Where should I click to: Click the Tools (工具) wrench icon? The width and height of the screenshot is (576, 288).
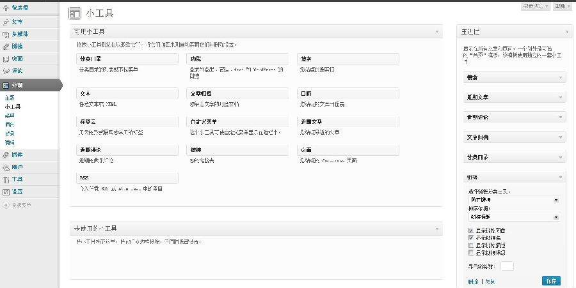pyautogui.click(x=6, y=179)
